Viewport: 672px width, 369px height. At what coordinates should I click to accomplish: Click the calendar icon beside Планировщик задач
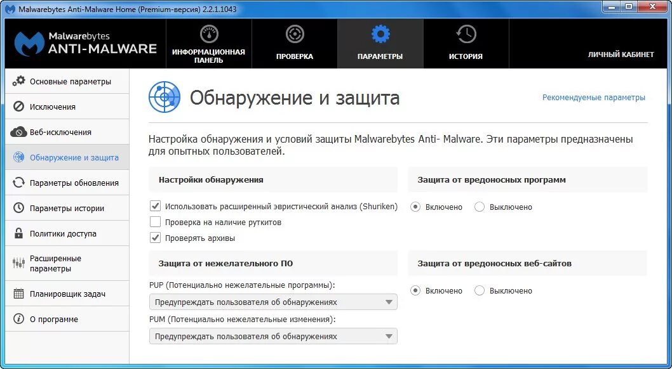click(x=18, y=294)
